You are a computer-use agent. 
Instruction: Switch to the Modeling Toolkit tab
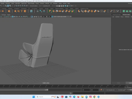click(117, 15)
